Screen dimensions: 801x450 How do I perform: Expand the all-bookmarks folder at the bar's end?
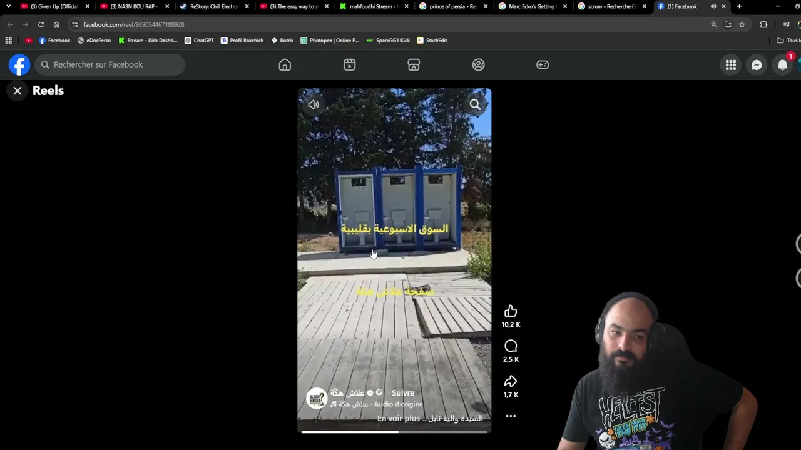788,41
